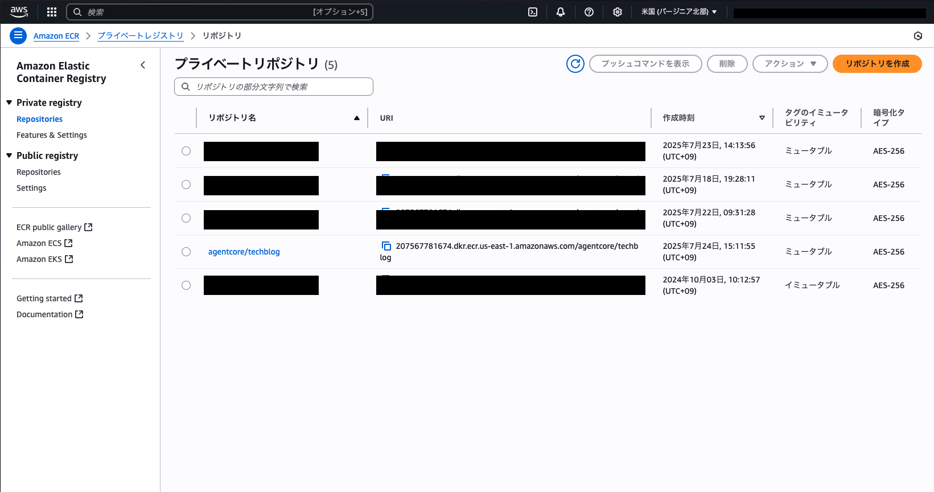
Task: Open the page info icon at top right
Action: click(918, 36)
